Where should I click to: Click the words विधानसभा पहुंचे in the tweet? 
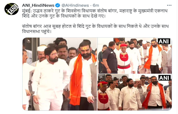click(37, 31)
